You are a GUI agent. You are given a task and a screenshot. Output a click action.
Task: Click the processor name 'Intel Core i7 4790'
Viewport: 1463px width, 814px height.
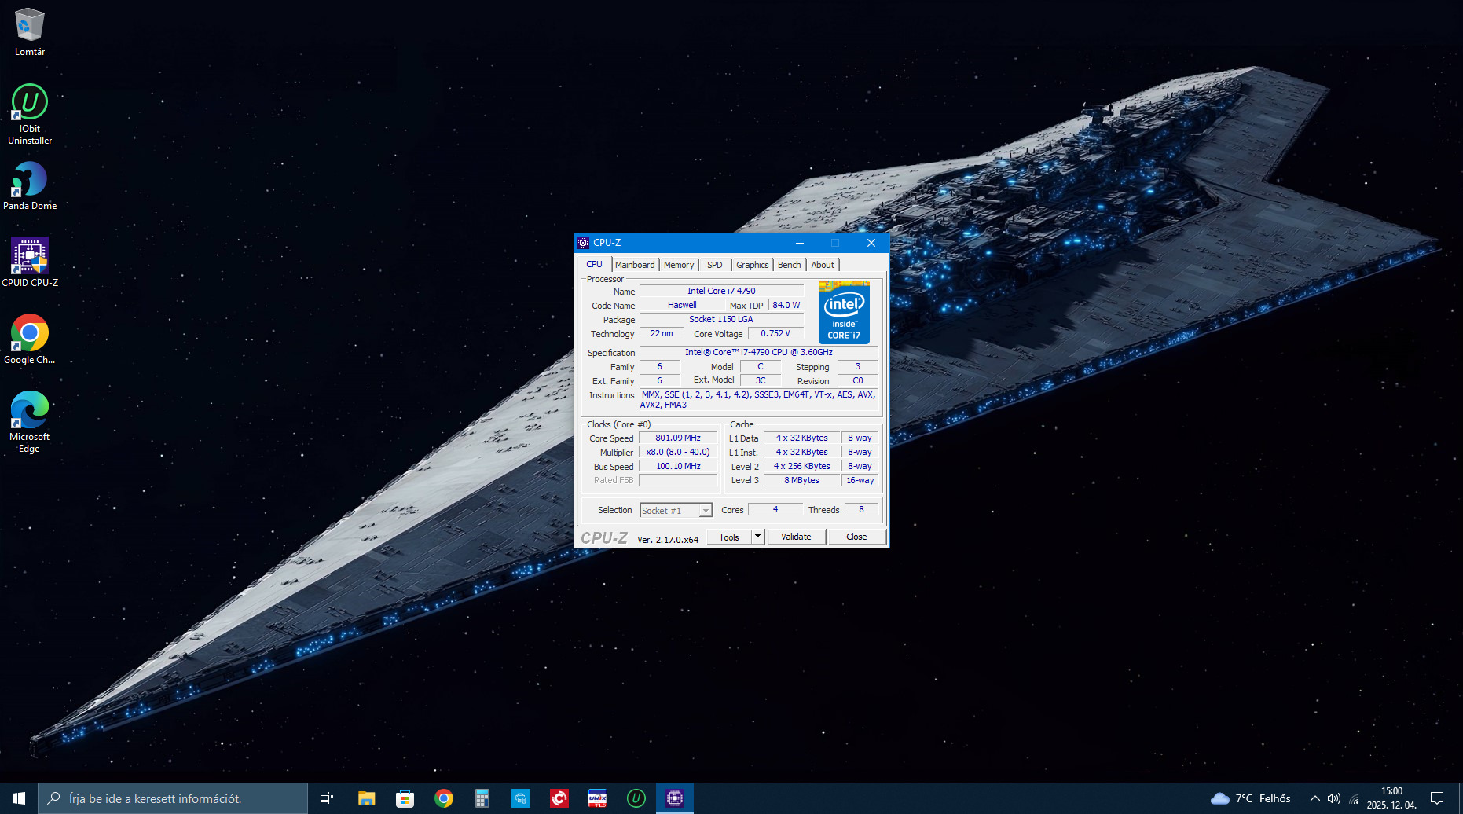coord(721,291)
